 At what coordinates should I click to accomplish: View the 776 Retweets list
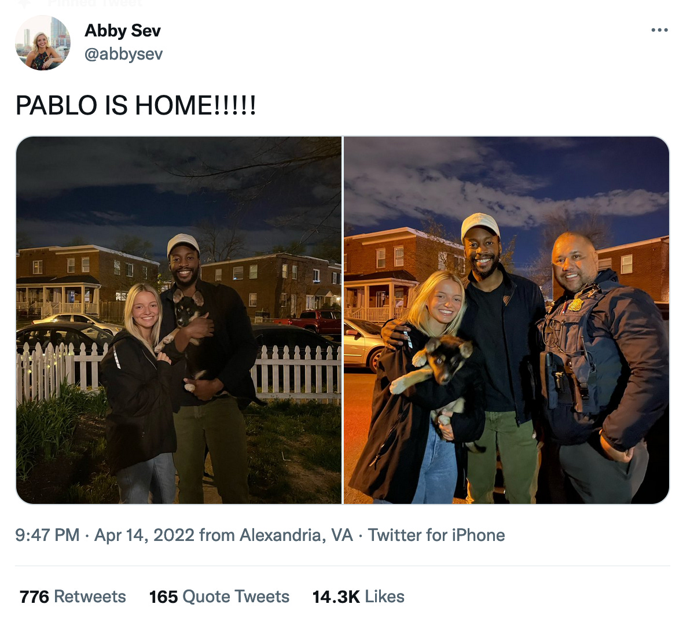pyautogui.click(x=73, y=596)
